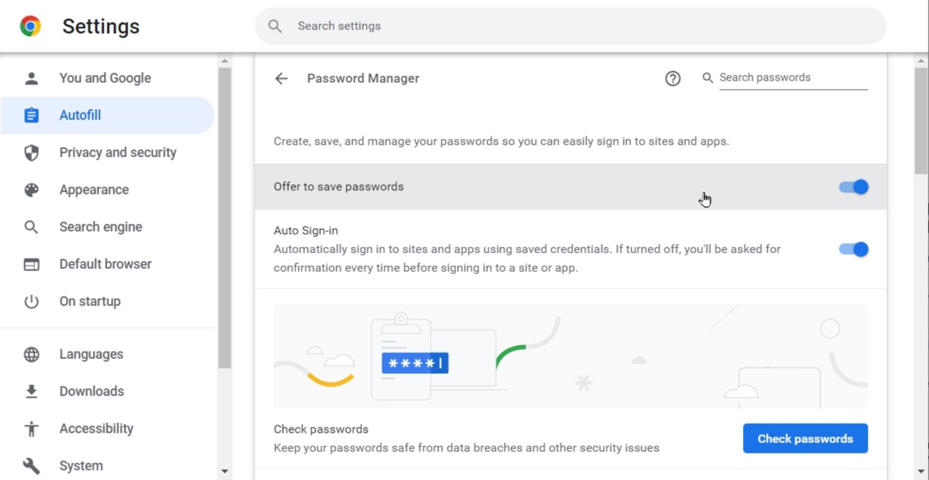The width and height of the screenshot is (929, 480).
Task: Open the System settings section
Action: 81,465
